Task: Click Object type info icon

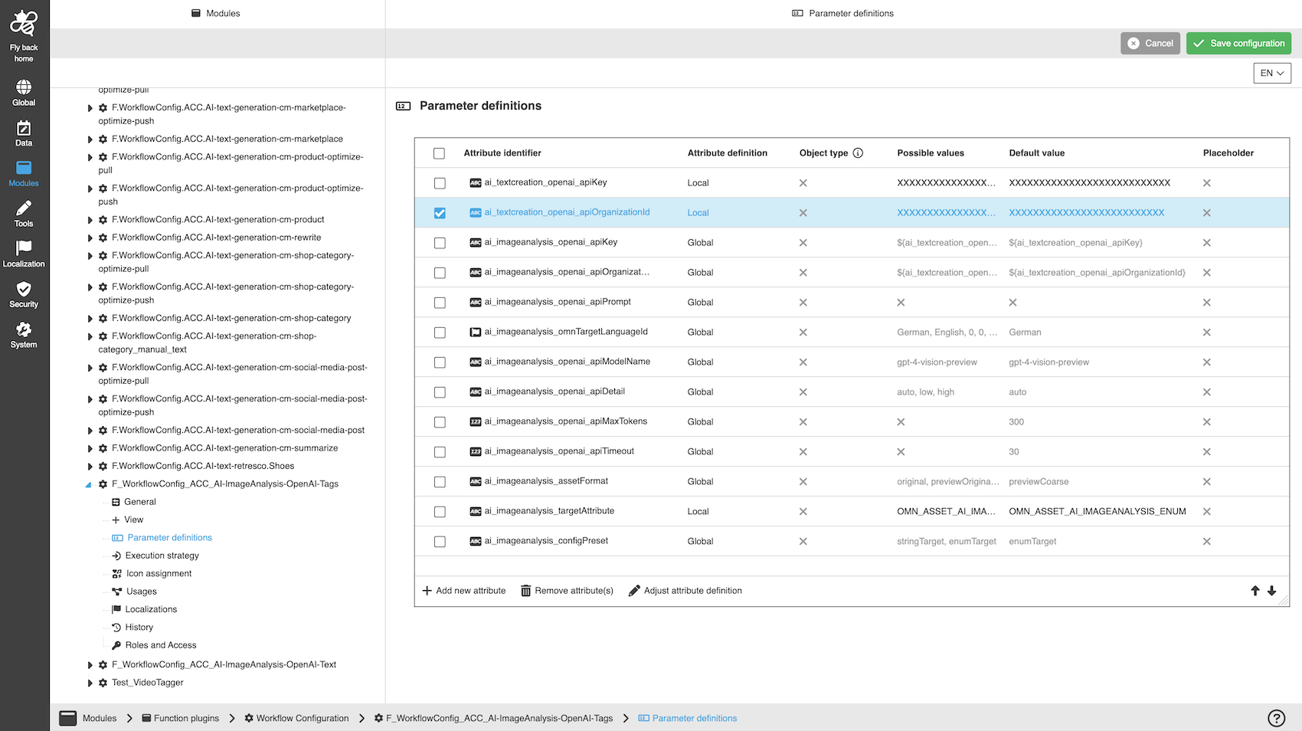Action: pos(858,153)
